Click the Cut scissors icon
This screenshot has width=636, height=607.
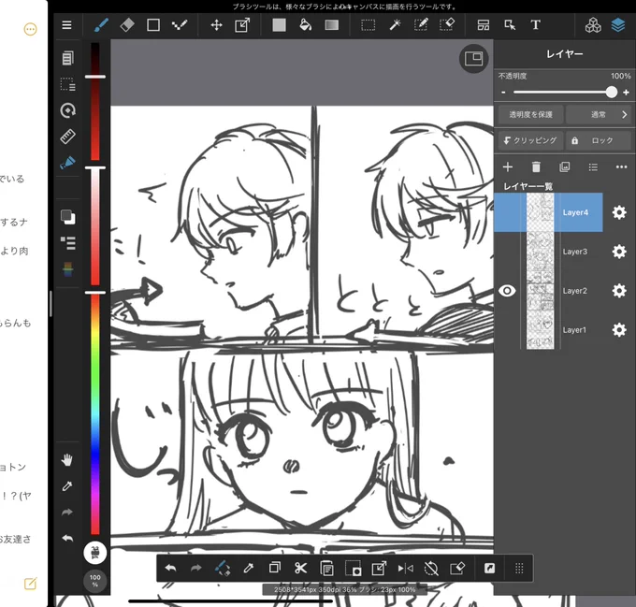(x=300, y=569)
